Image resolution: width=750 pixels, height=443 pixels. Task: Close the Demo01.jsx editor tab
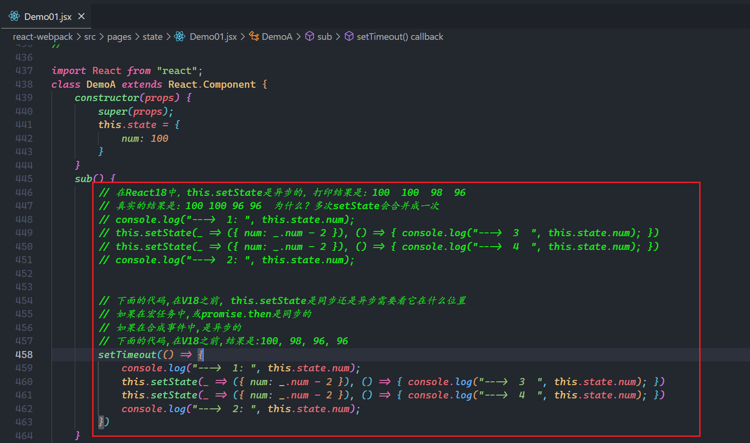tap(81, 17)
